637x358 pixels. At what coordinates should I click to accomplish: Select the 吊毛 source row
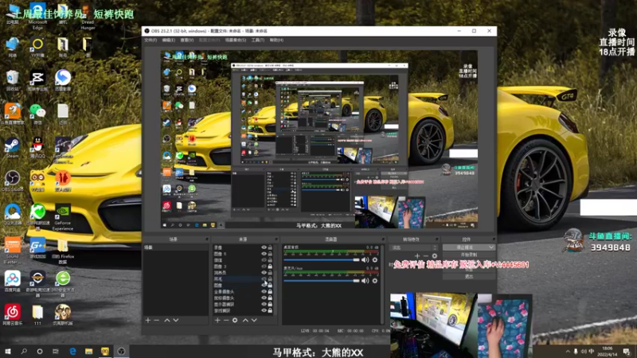pos(243,279)
